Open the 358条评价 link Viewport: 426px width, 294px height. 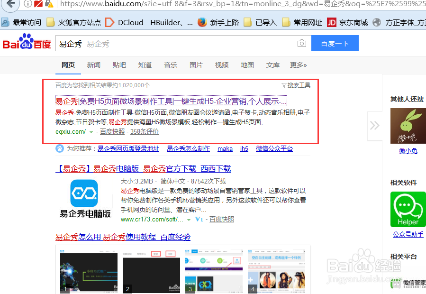point(145,132)
